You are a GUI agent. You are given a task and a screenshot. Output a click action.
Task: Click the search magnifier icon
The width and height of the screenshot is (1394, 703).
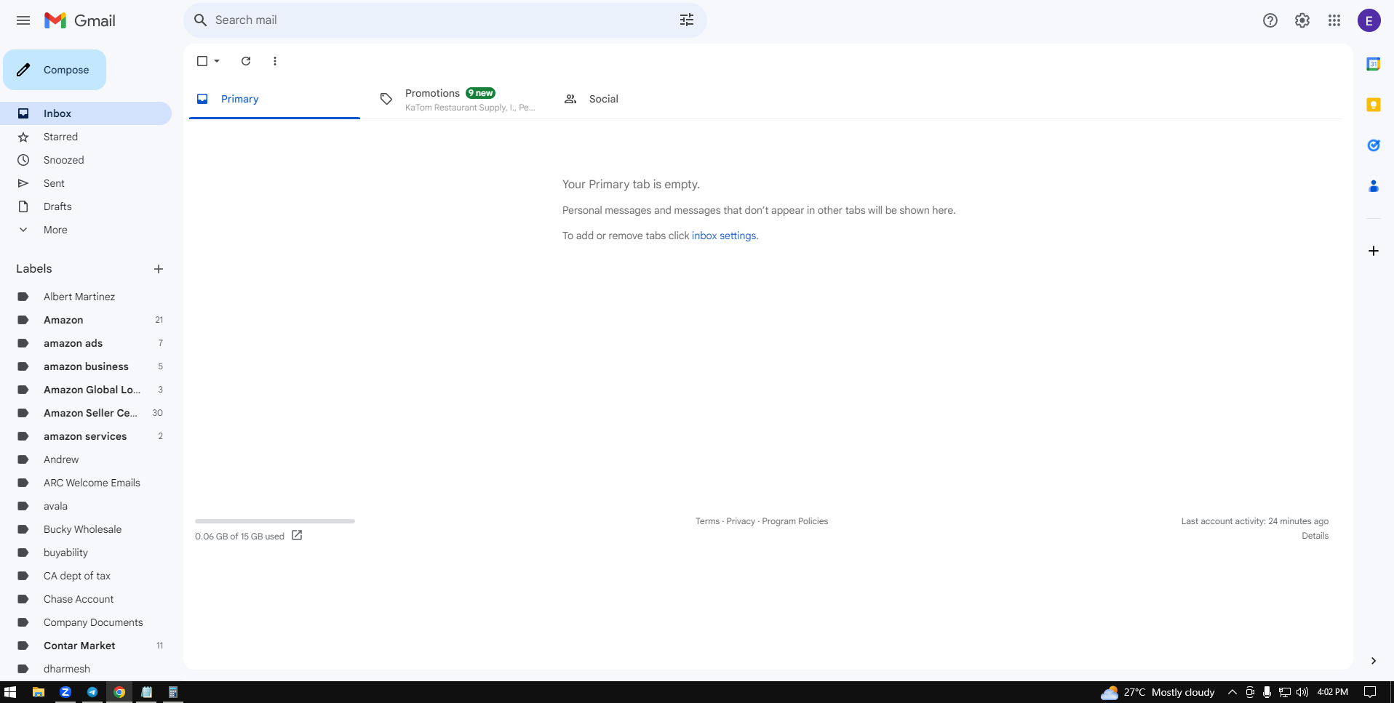tap(201, 20)
